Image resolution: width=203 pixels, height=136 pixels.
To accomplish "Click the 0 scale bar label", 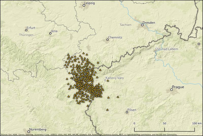I will [134, 123].
